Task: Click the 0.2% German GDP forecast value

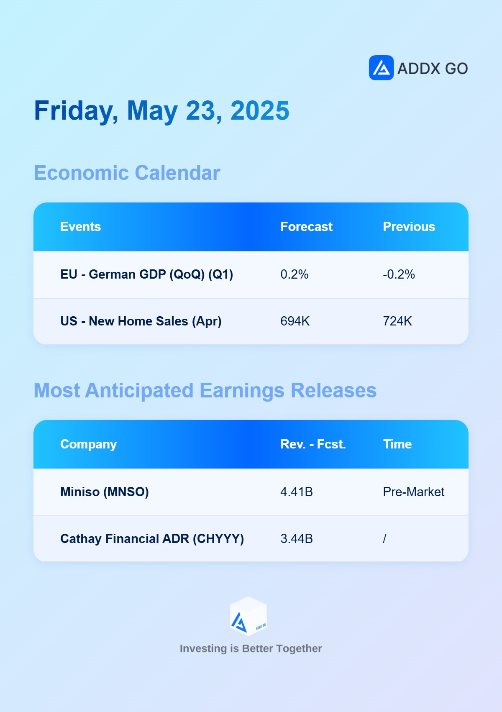Action: (294, 274)
